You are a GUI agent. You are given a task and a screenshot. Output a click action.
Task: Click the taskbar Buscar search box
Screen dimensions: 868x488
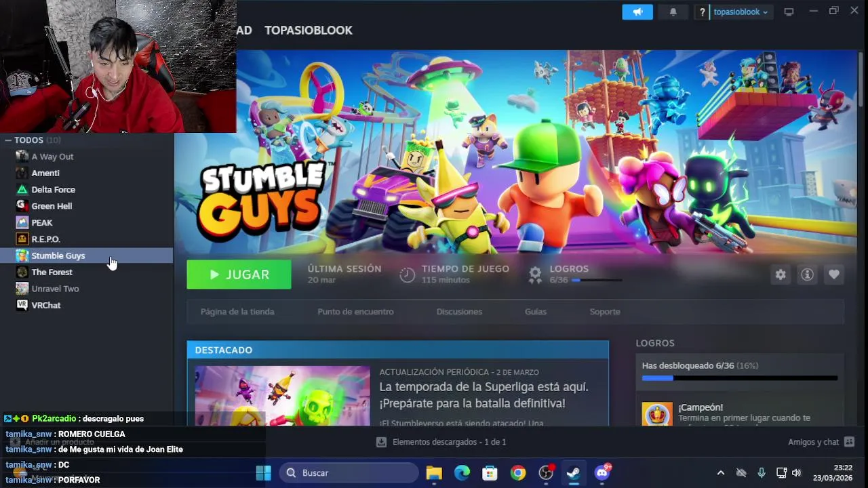point(349,473)
